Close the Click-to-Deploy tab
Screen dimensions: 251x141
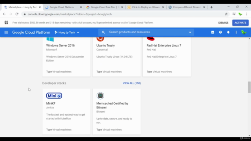[163, 7]
